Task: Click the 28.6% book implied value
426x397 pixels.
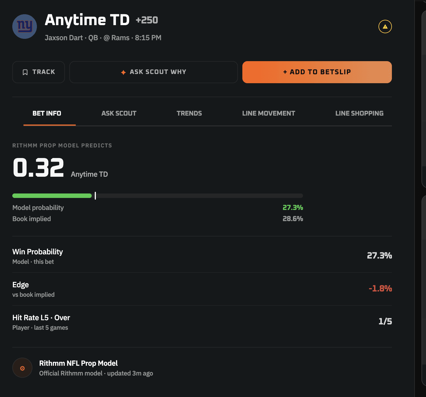Action: pos(293,219)
